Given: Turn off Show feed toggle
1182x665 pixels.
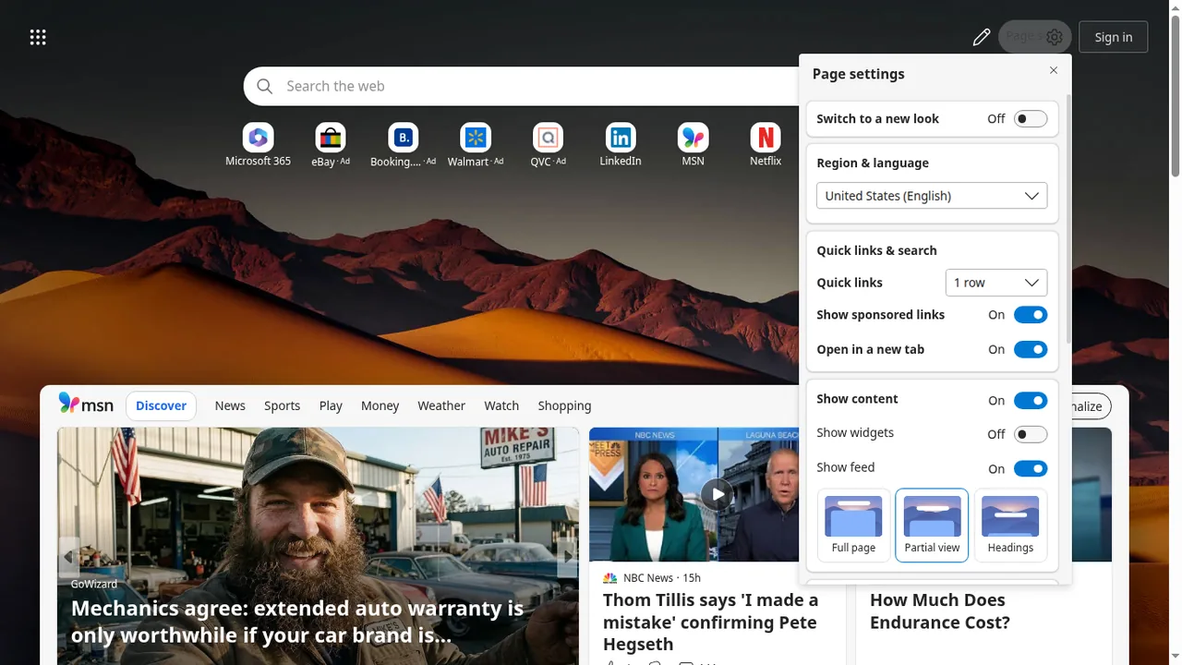Looking at the screenshot, I should click(x=1031, y=468).
